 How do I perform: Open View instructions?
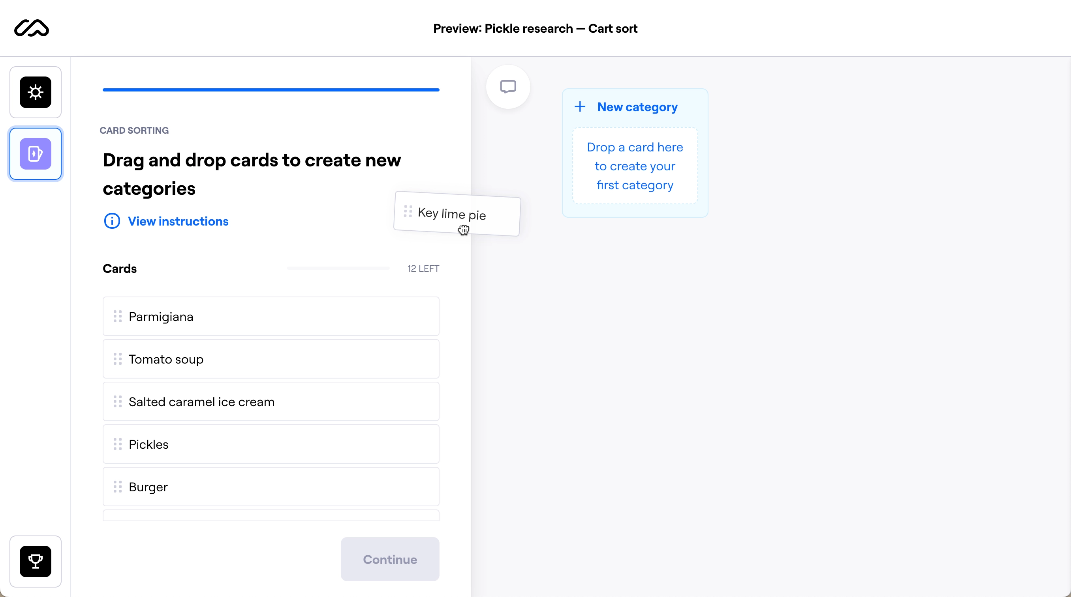coord(178,221)
